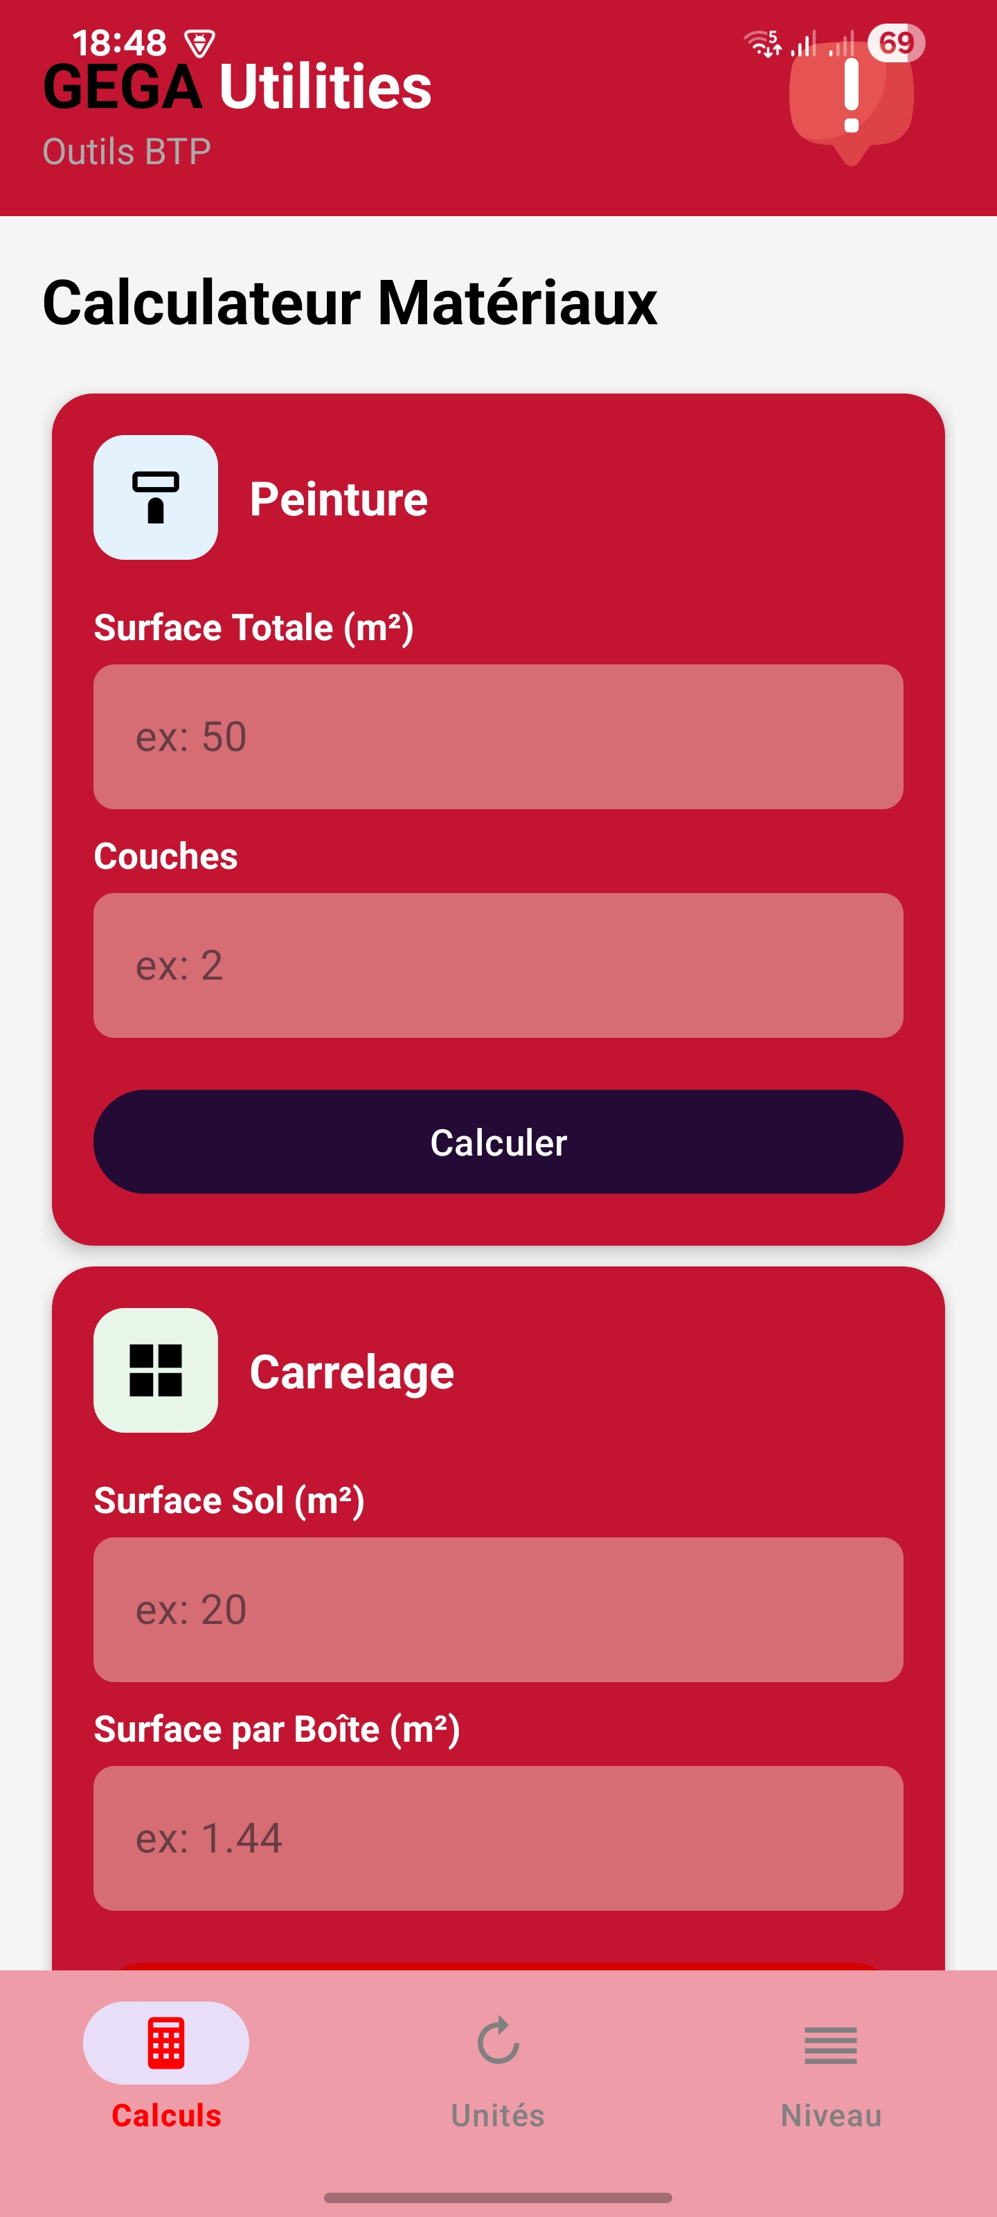Tap the Wi-Fi status icon
Viewport: 997px width, 2217px height.
pos(760,42)
